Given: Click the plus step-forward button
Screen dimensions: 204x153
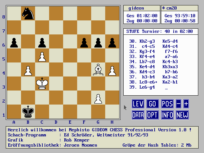Looking at the screenshot, I should [186, 104].
